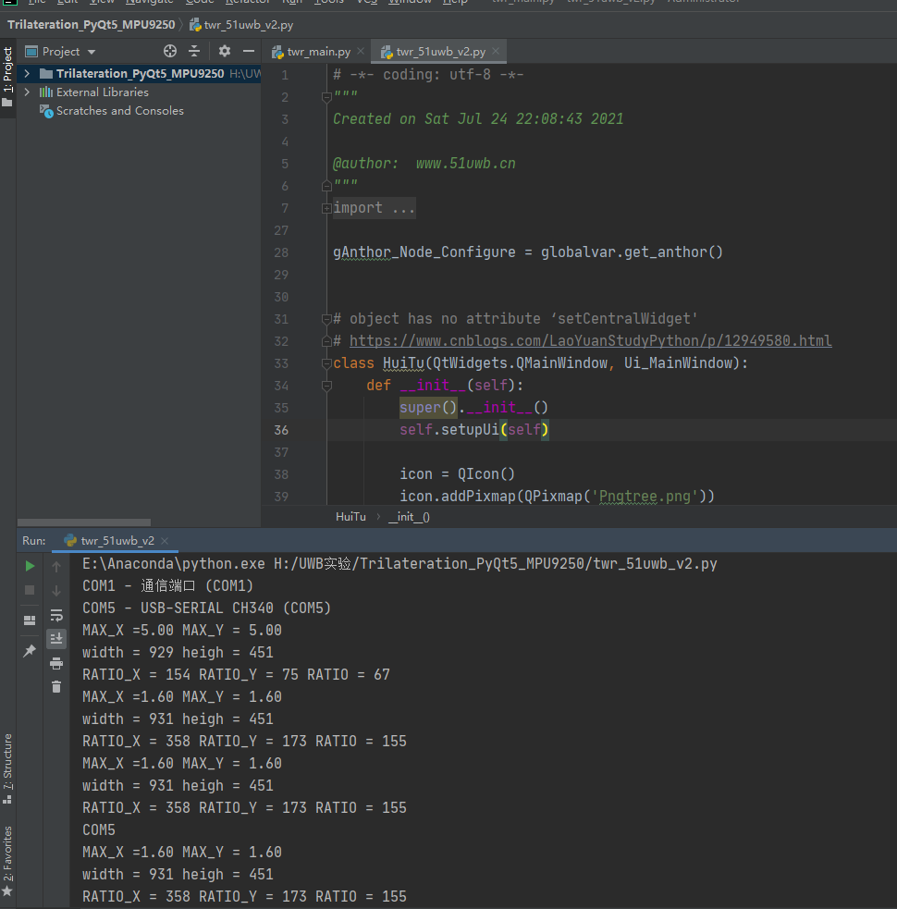Select Scratches and Consoles item

(x=119, y=111)
